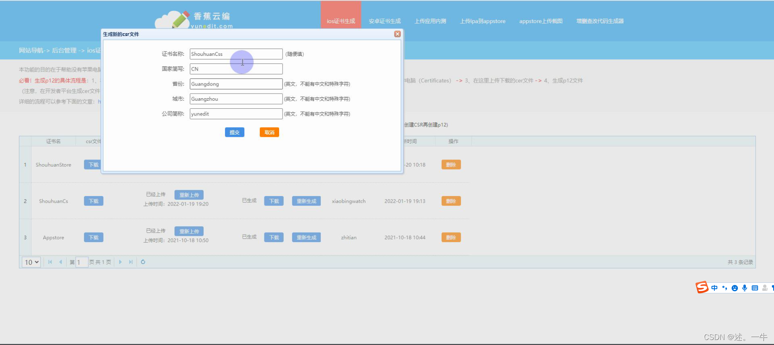Follow the 后台管理 breadcrumb link
Image resolution: width=774 pixels, height=345 pixels.
pos(64,50)
